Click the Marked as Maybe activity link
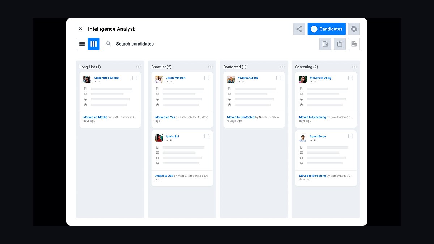Image resolution: width=434 pixels, height=244 pixels. 95,117
